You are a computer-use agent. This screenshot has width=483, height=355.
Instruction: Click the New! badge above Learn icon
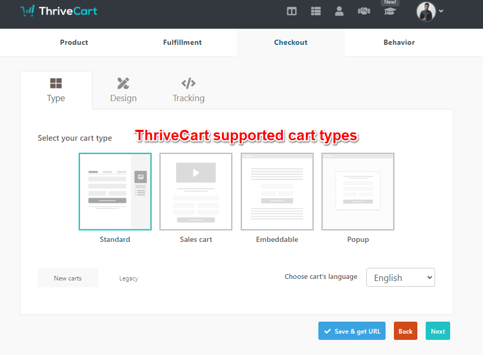pyautogui.click(x=390, y=3)
